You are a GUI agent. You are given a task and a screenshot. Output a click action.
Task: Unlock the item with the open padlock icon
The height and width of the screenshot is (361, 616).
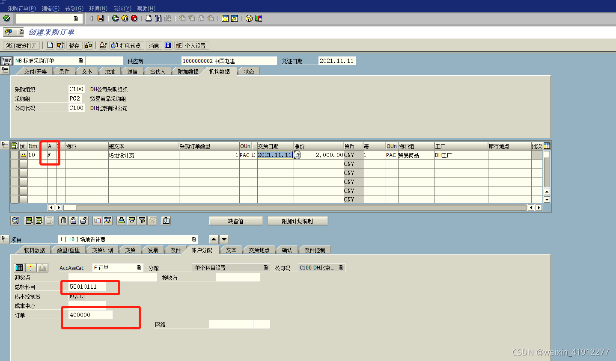pyautogui.click(x=84, y=221)
